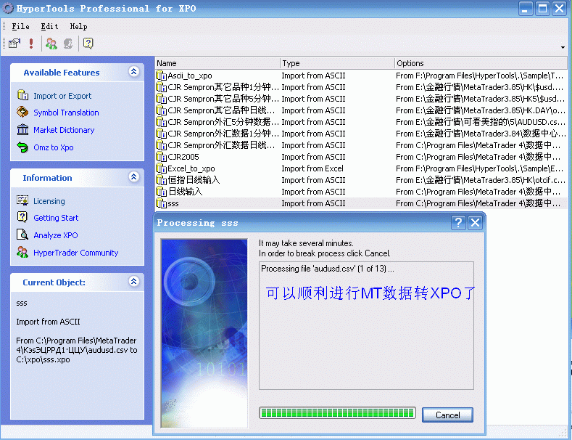Screen dimensions: 572x440
Task: Sort the list by Name column
Action: click(217, 63)
